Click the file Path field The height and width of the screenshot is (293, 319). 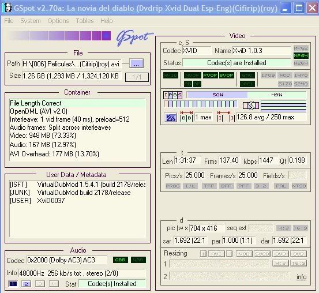72,64
